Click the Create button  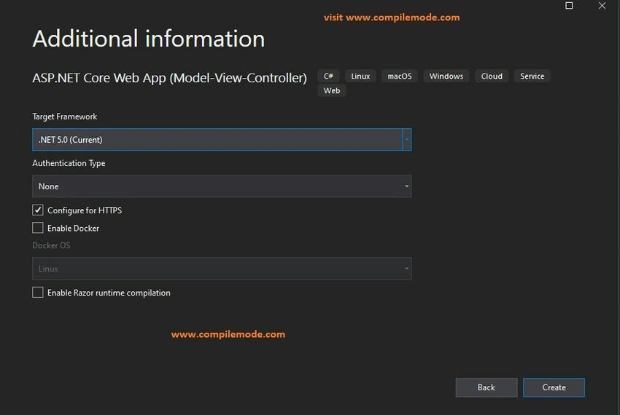pyautogui.click(x=554, y=387)
